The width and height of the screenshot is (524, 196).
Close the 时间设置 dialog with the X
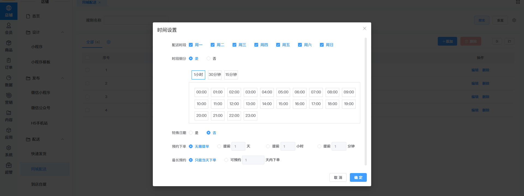point(364,28)
